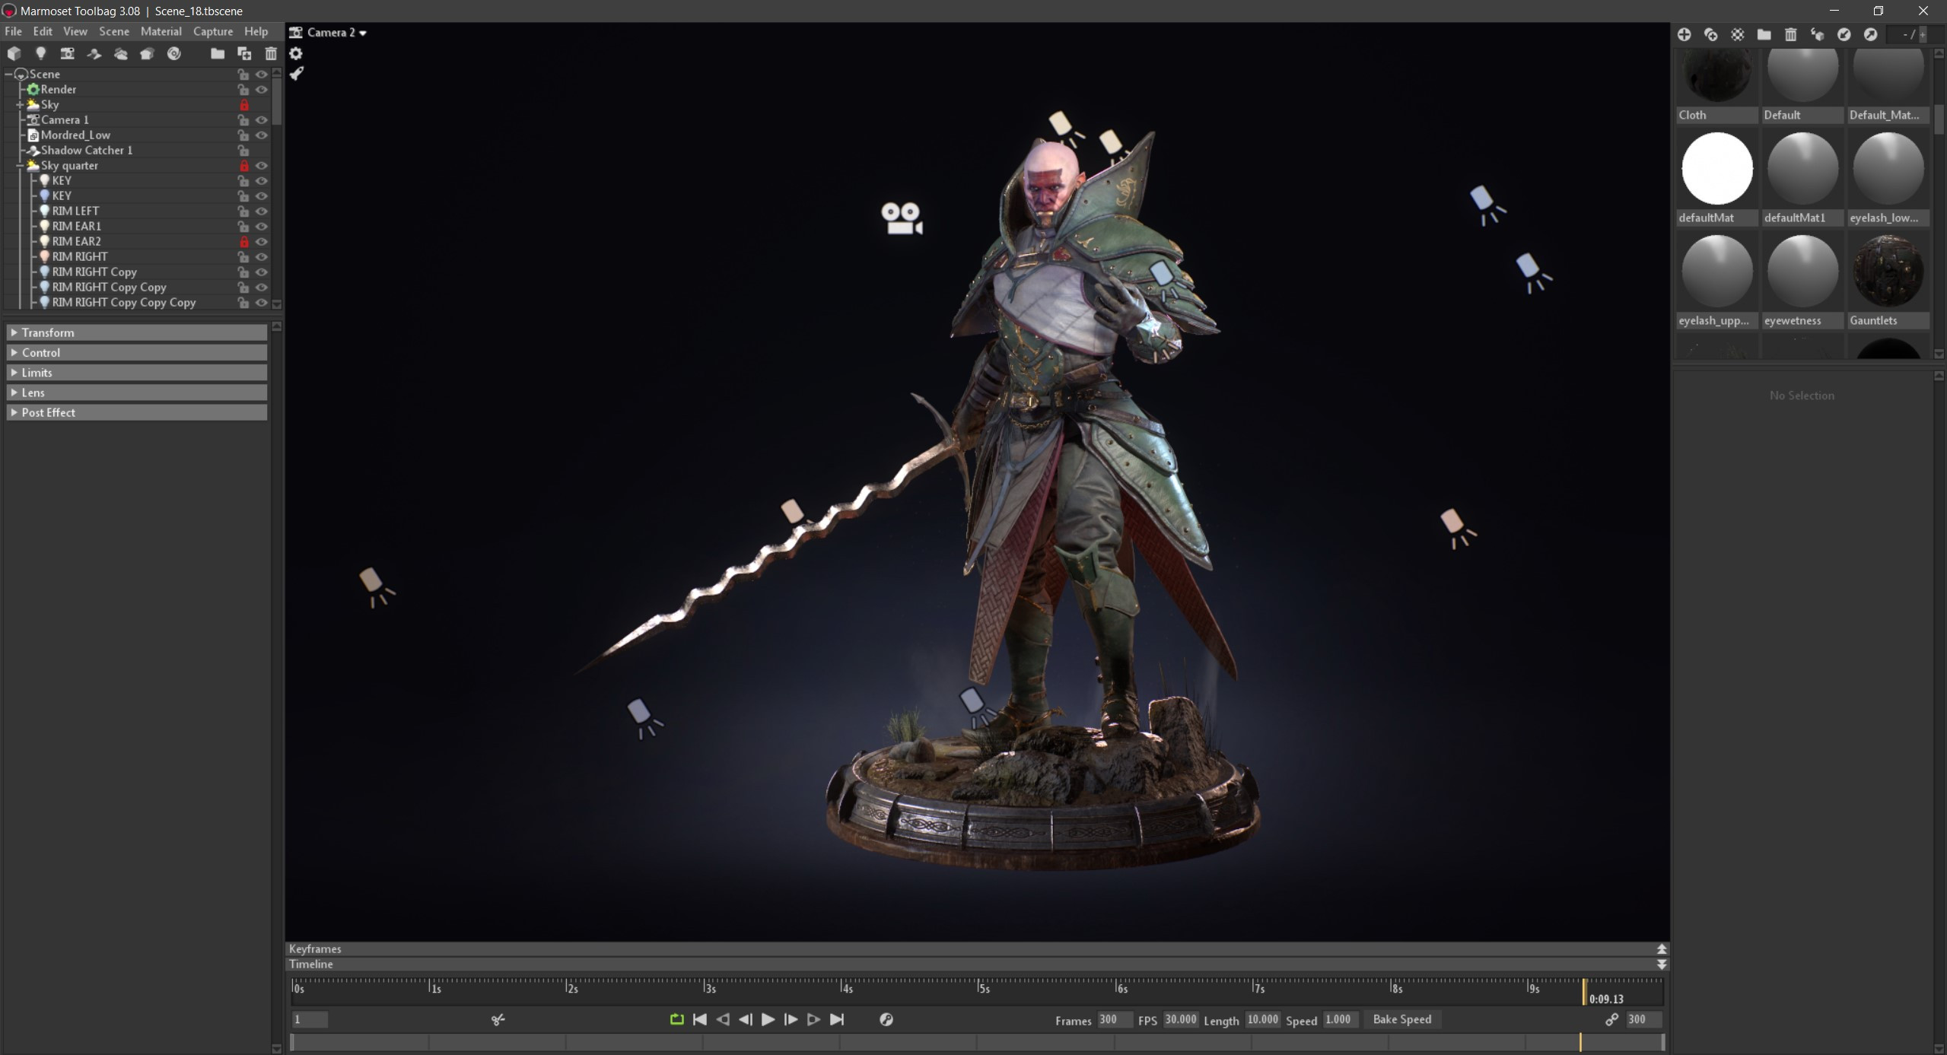Add a shadow catcher object
The height and width of the screenshot is (1055, 1947).
click(94, 53)
